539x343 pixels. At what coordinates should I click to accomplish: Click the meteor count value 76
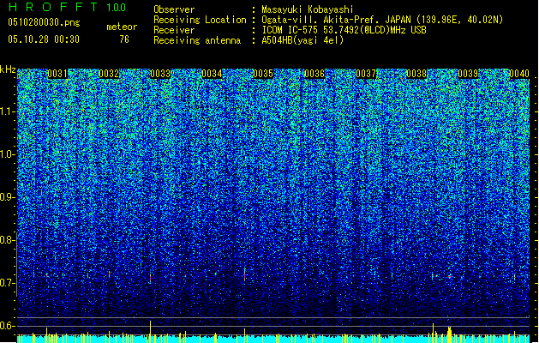pyautogui.click(x=124, y=39)
